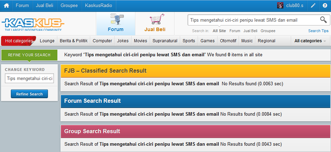Image resolution: width=331 pixels, height=152 pixels.
Task: Search in All Site option
Action: [x=219, y=31]
